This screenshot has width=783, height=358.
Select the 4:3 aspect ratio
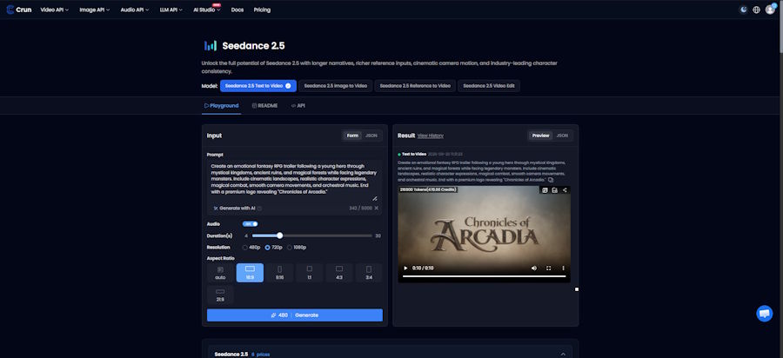click(x=339, y=273)
